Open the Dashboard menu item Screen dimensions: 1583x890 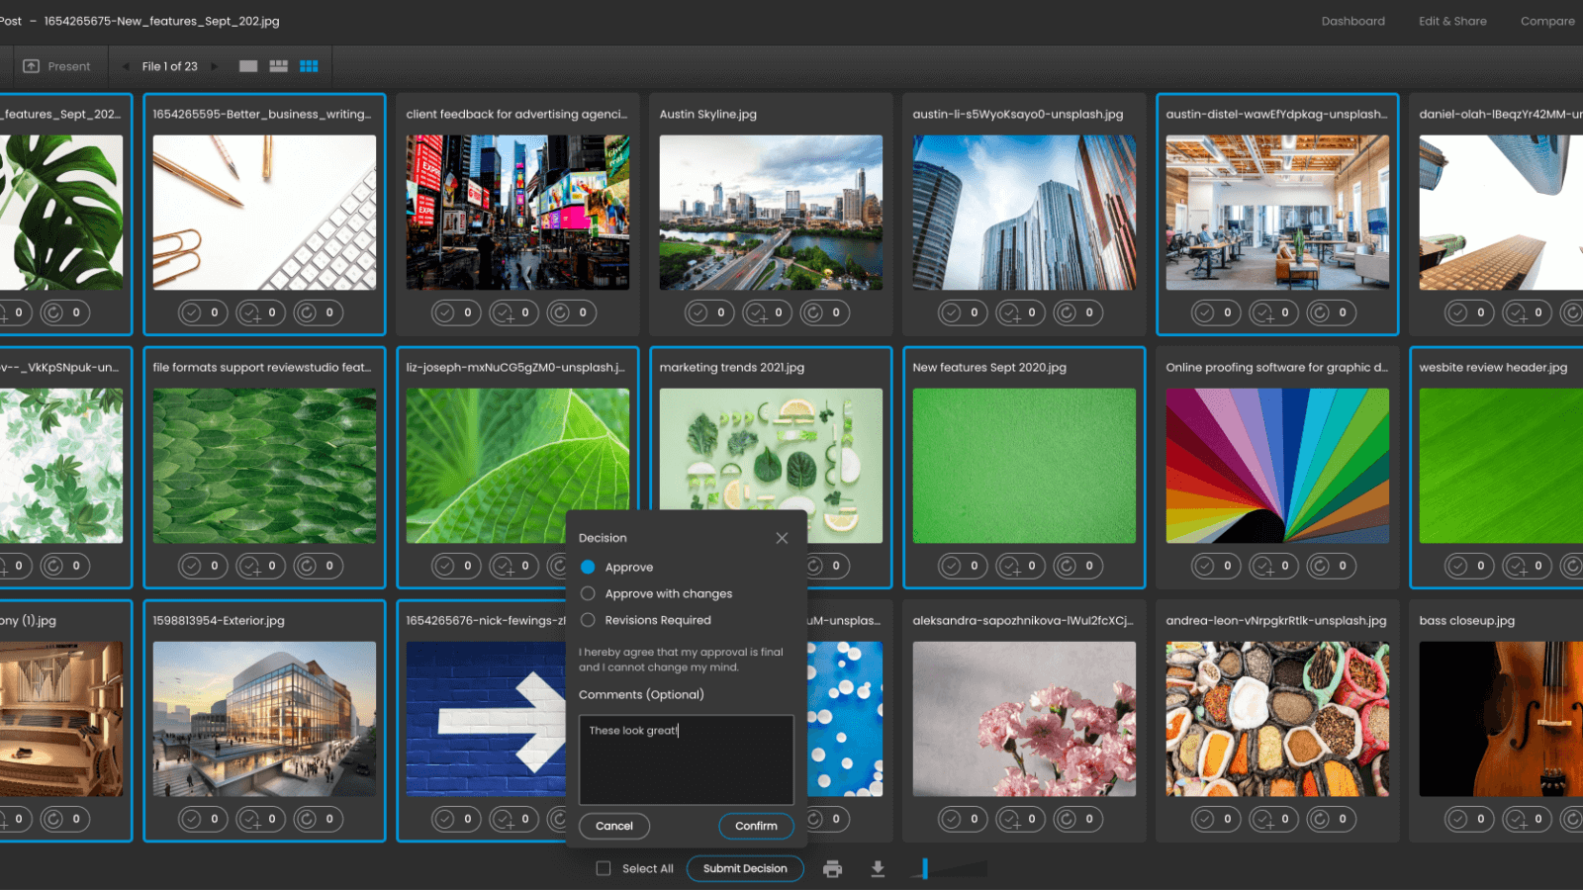(x=1352, y=21)
